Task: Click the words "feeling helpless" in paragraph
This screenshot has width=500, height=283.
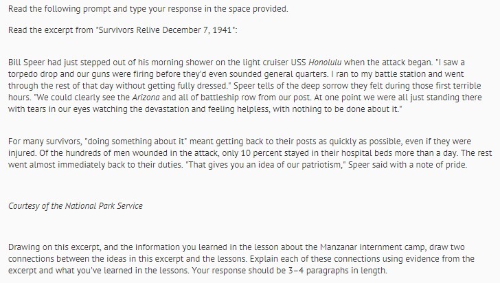Action: (x=240, y=109)
